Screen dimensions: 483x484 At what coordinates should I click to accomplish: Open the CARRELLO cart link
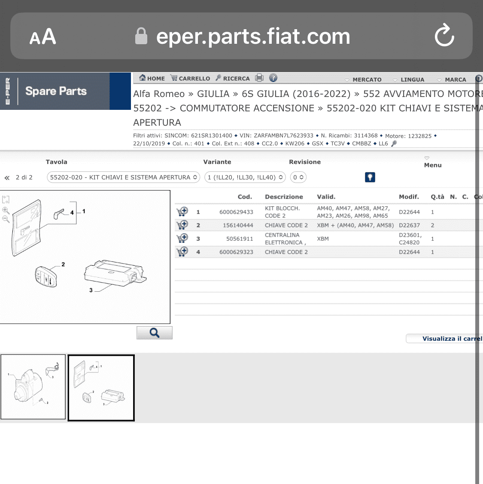[191, 78]
